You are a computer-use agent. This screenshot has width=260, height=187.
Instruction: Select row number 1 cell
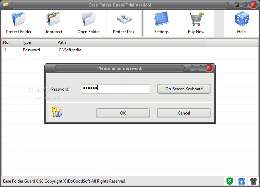[x=5, y=50]
